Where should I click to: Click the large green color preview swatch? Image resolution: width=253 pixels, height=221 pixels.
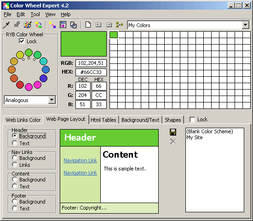point(84,44)
